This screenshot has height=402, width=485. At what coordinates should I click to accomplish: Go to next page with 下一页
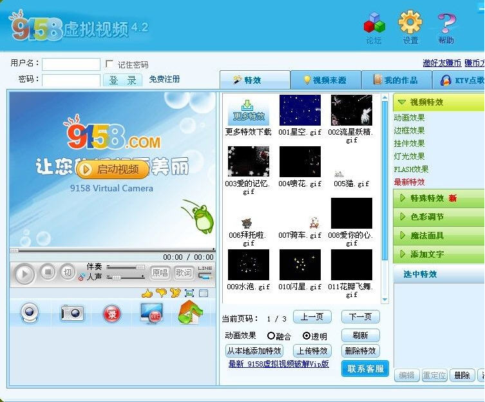(360, 318)
